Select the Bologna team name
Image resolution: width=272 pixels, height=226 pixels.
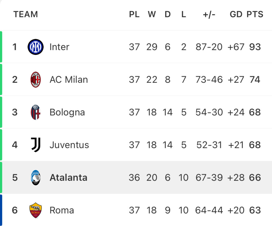point(67,112)
